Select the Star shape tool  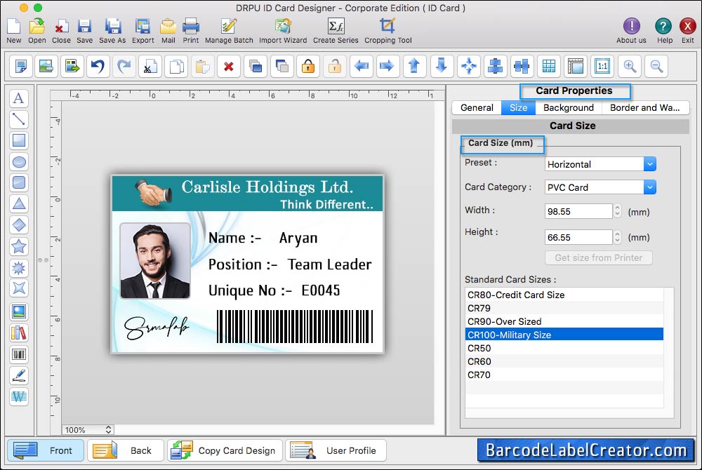pyautogui.click(x=19, y=246)
